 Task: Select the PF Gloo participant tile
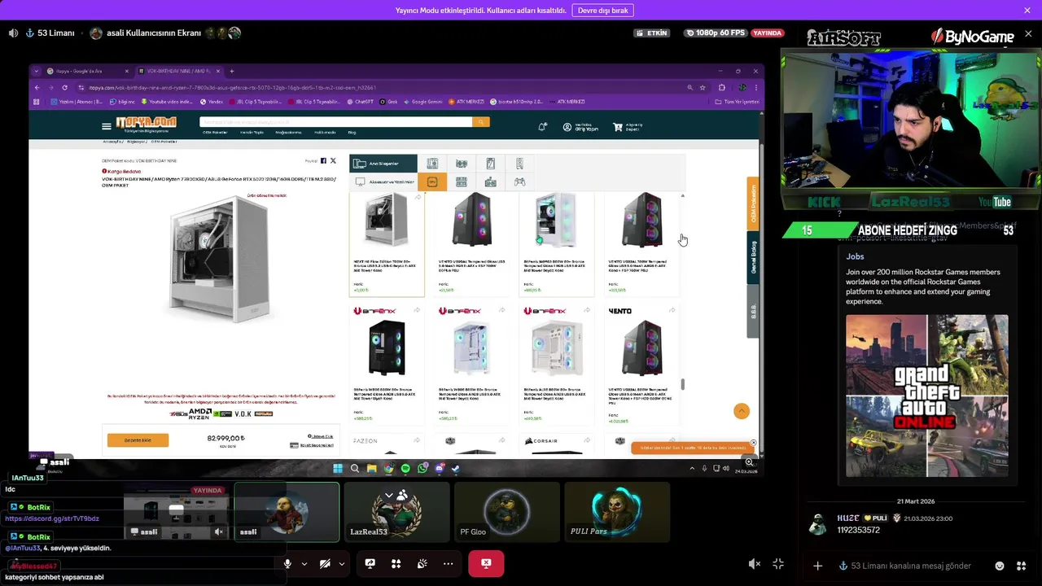pyautogui.click(x=507, y=512)
